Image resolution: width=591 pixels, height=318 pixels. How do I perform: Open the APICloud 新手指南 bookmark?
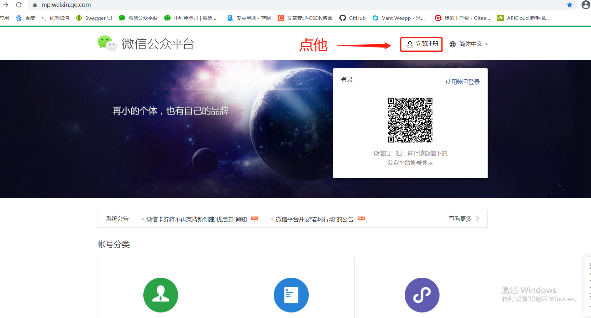coord(523,18)
